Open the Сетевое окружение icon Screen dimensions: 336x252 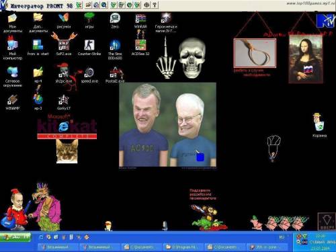coord(13,77)
